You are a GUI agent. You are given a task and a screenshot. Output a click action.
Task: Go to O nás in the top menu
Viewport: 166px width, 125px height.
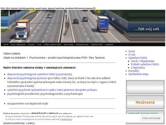[39, 45]
